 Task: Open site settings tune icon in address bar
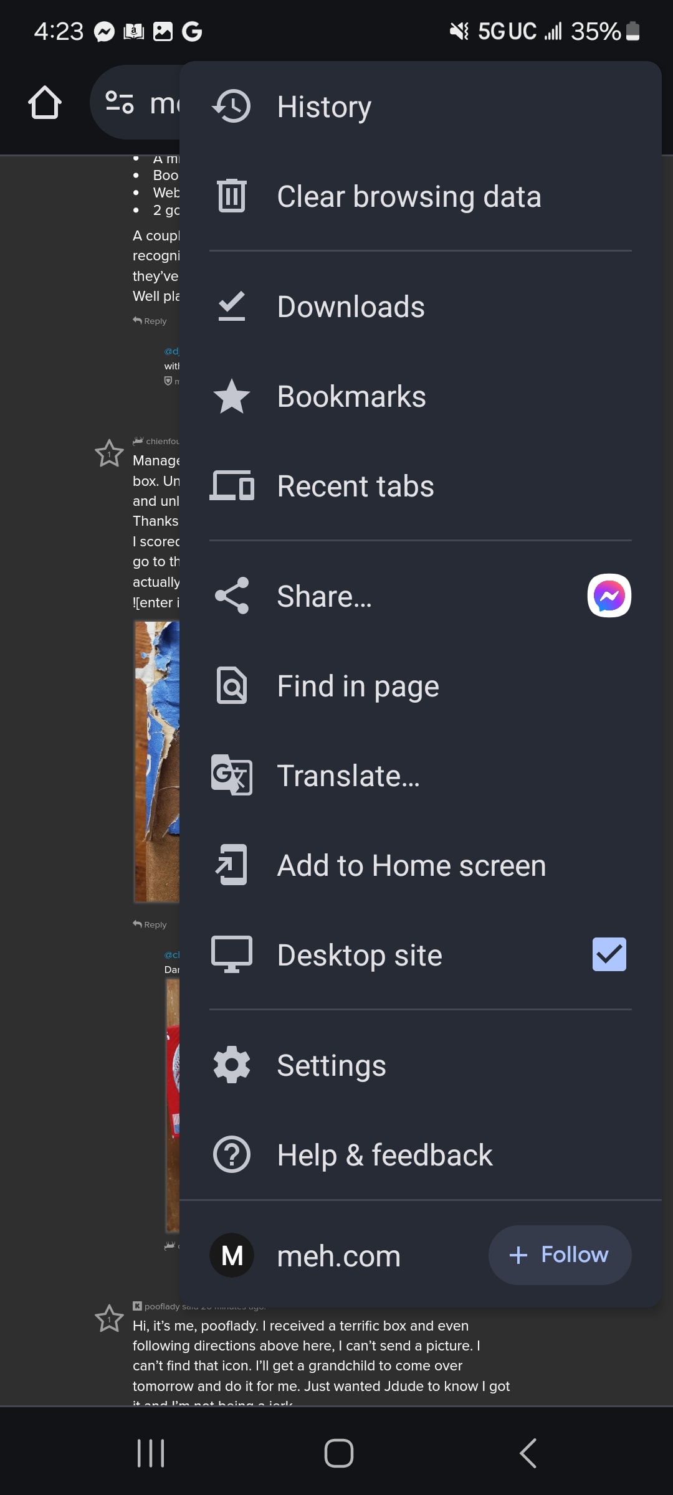pyautogui.click(x=120, y=103)
